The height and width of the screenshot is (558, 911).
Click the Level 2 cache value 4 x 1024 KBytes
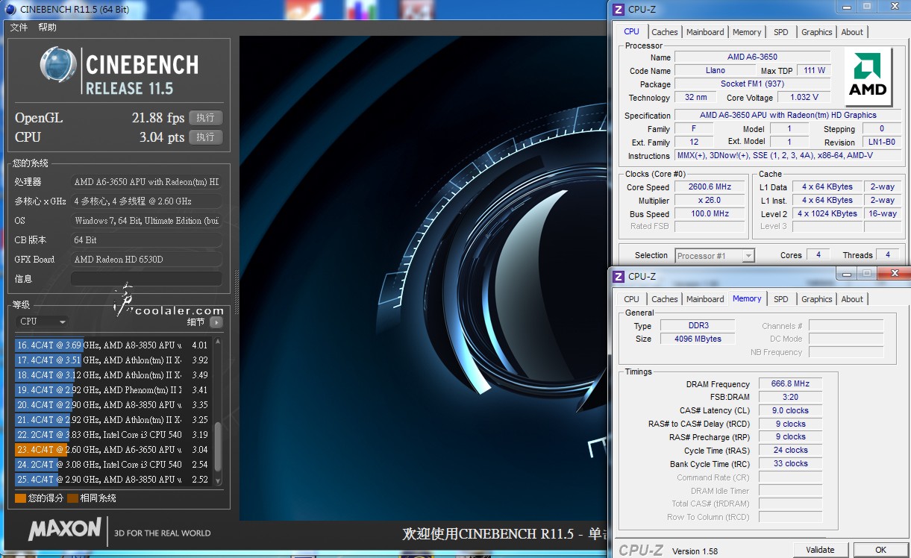point(827,214)
